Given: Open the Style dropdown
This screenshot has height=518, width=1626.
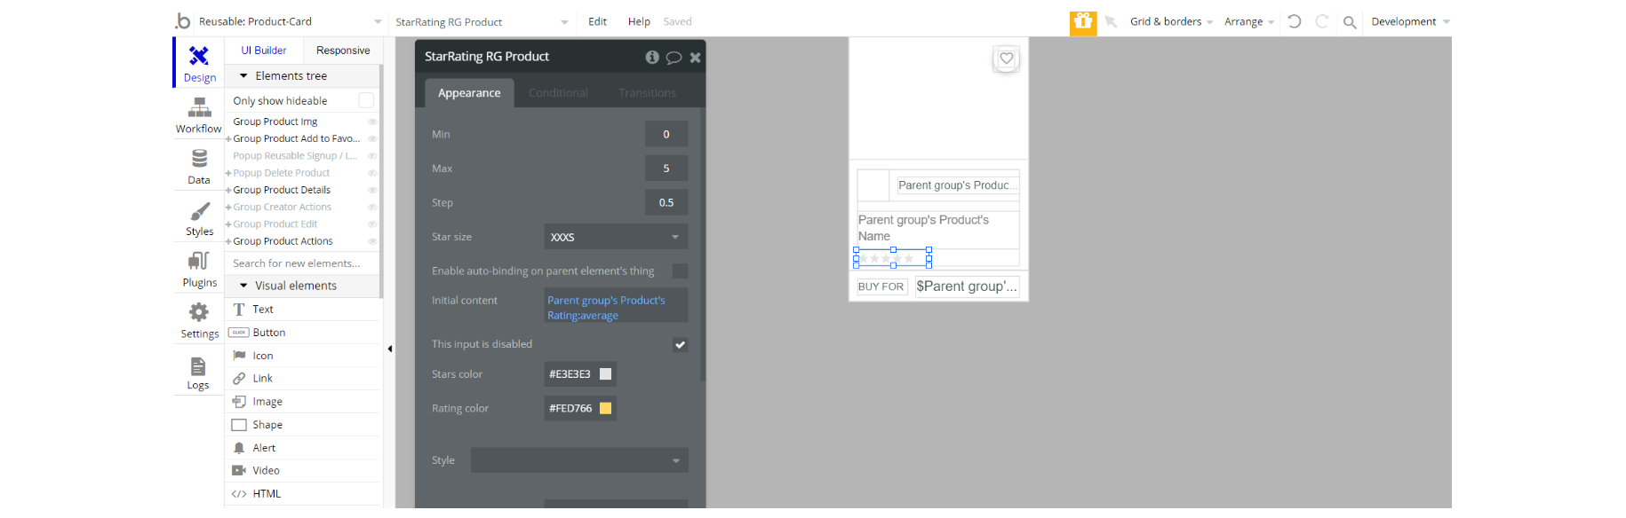Looking at the screenshot, I should [x=579, y=460].
